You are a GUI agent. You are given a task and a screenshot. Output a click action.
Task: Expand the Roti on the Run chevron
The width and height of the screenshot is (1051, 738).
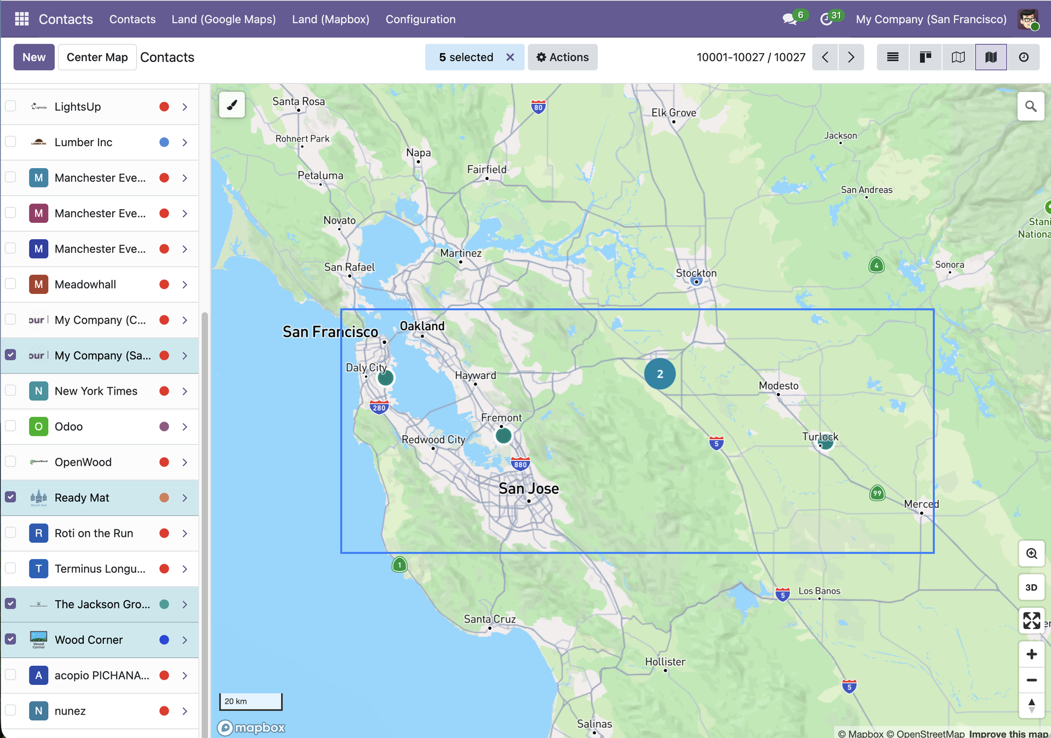coord(185,533)
